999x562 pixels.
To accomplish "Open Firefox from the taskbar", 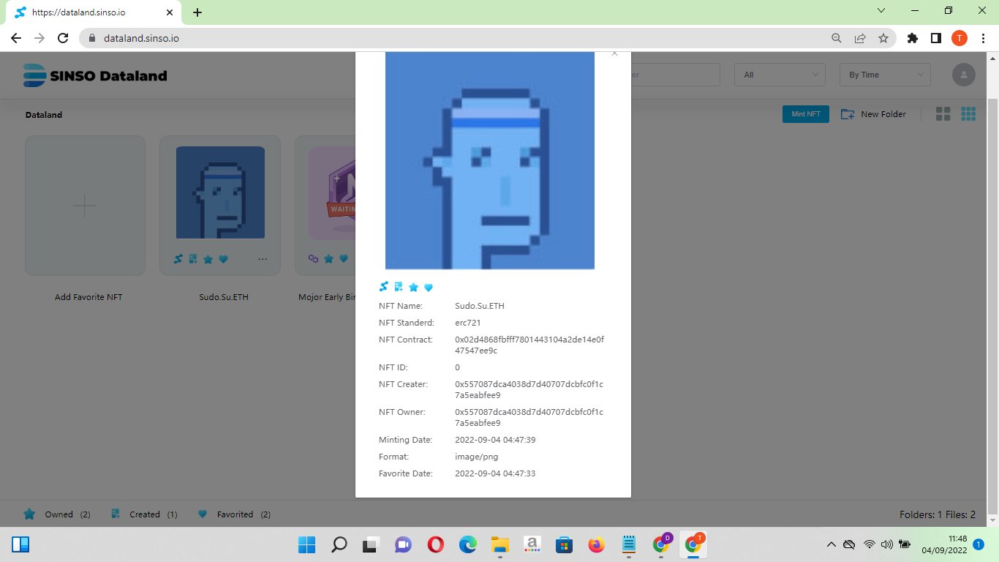I will point(597,544).
